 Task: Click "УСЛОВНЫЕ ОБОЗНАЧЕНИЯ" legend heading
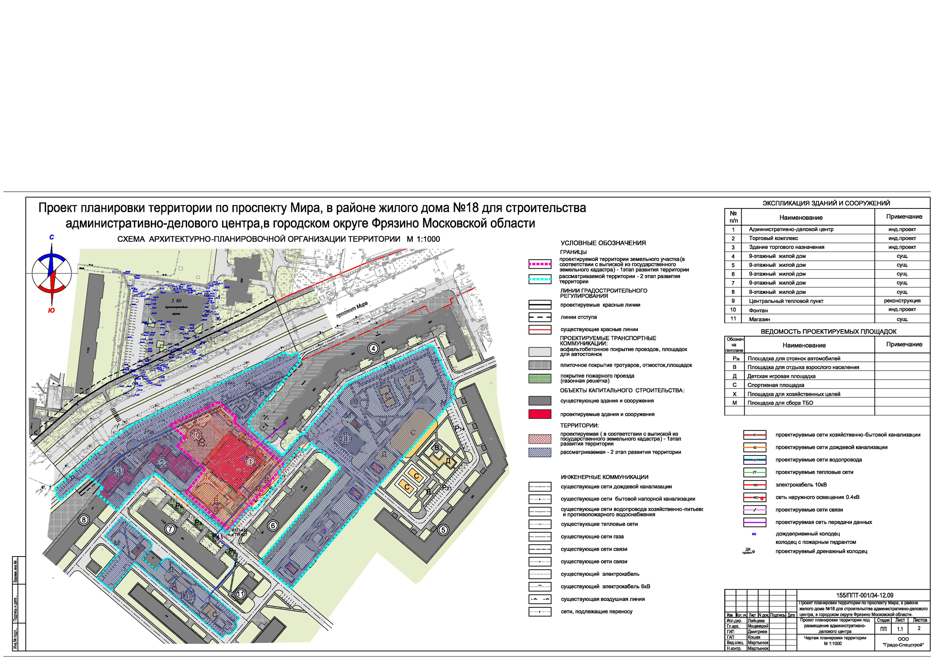click(603, 243)
